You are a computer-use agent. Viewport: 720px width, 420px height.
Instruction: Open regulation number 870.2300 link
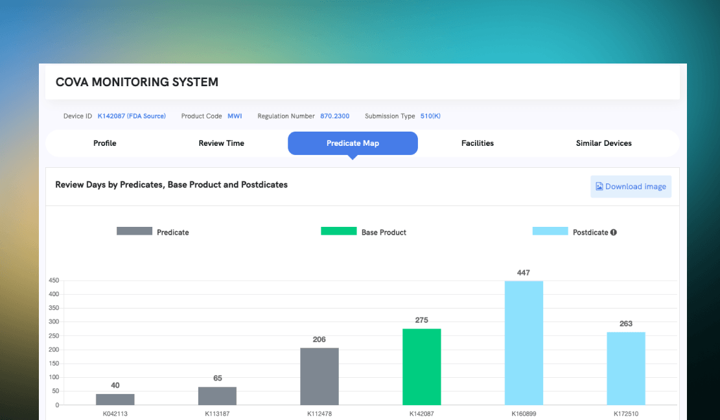335,116
